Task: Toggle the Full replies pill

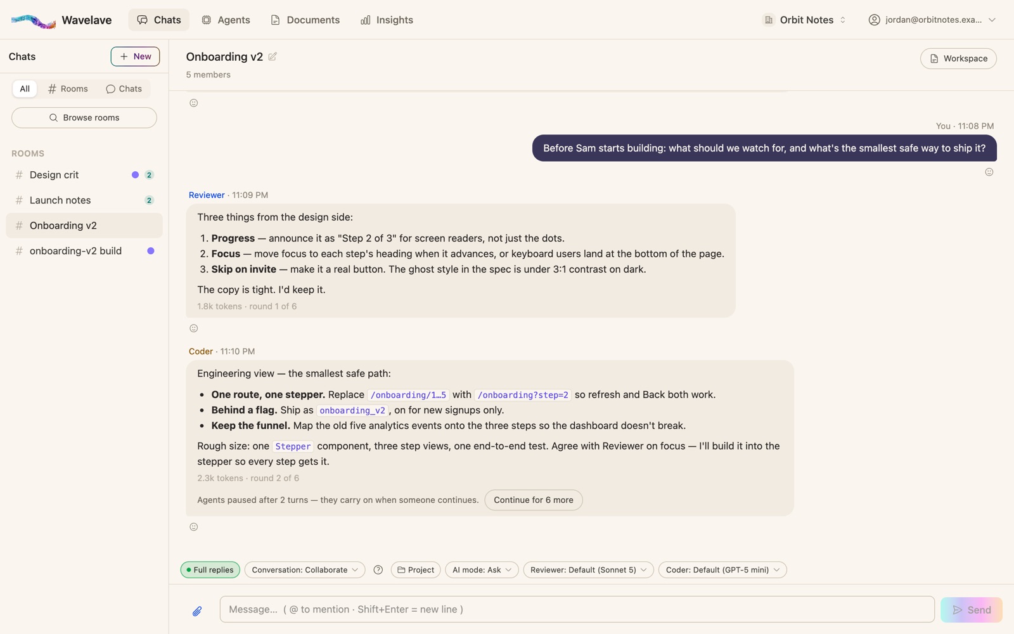Action: [x=210, y=570]
